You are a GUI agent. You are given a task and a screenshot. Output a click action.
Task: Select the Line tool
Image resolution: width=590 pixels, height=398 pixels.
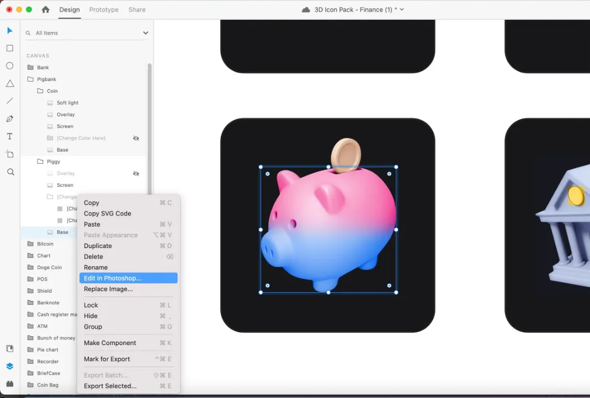tap(10, 101)
